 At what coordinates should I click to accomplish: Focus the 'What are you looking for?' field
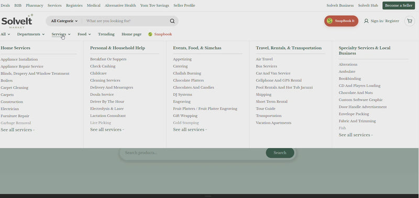pyautogui.click(x=126, y=21)
